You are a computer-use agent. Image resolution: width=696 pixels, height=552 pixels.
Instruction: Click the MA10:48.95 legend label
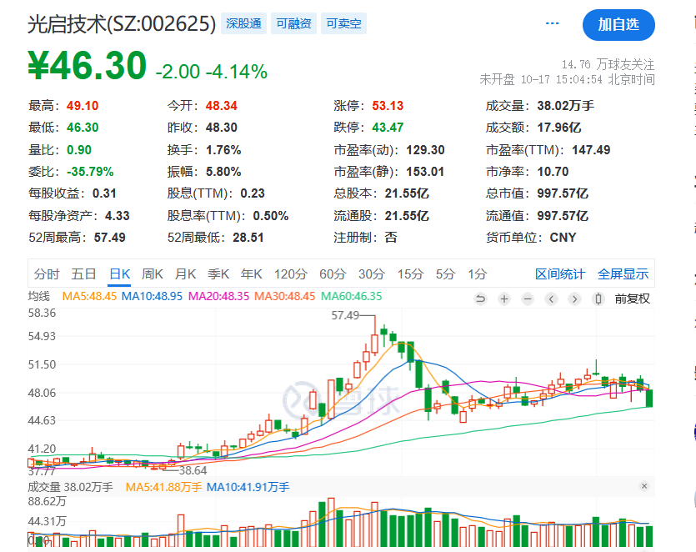point(152,296)
